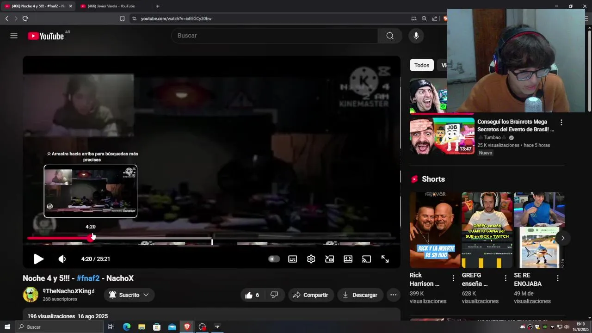Open the Windows Start menu
Screen dimensions: 592x333
7,327
